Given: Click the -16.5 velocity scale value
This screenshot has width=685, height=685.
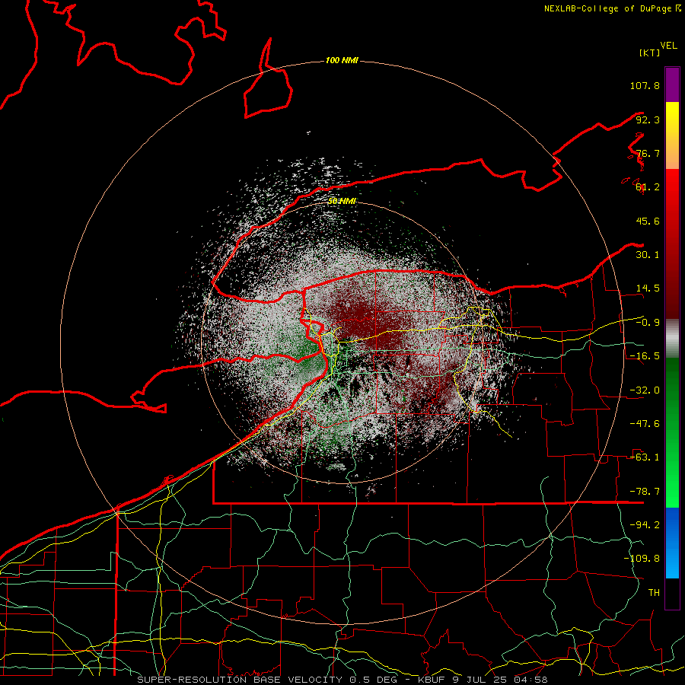Looking at the screenshot, I should click(x=645, y=356).
